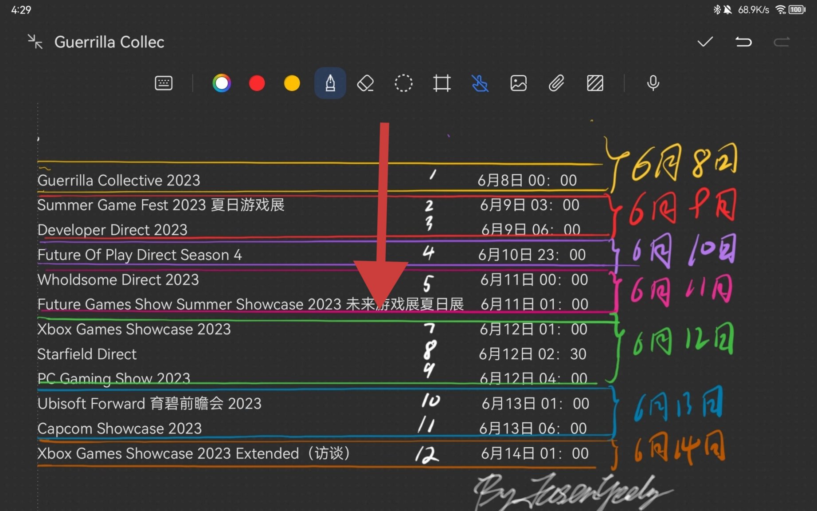The width and height of the screenshot is (817, 511).
Task: Insert an image into the note
Action: tap(518, 83)
